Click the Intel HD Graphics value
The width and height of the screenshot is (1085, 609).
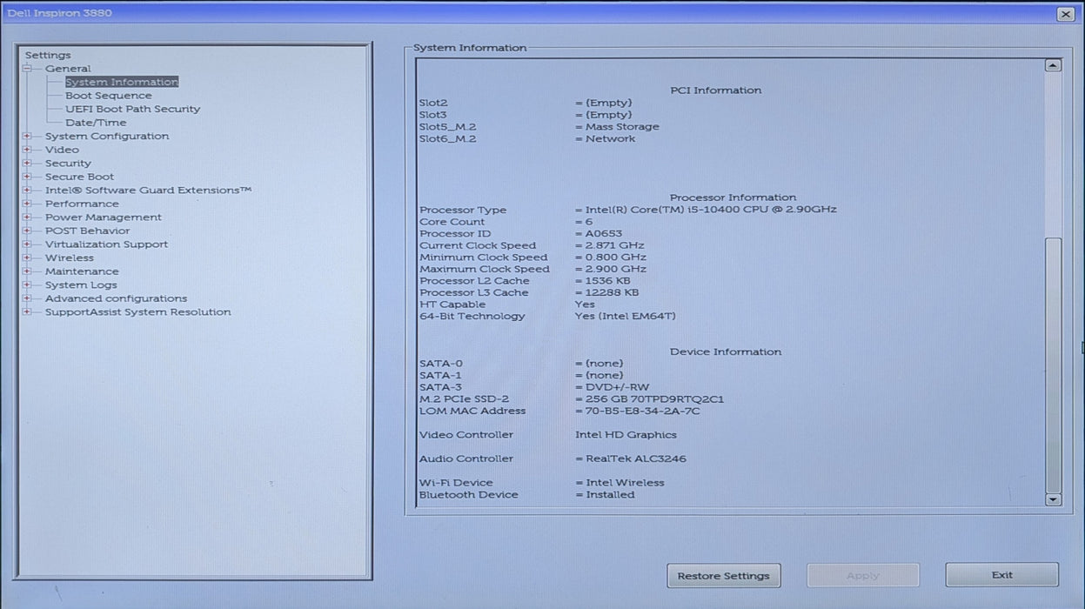[x=626, y=435]
